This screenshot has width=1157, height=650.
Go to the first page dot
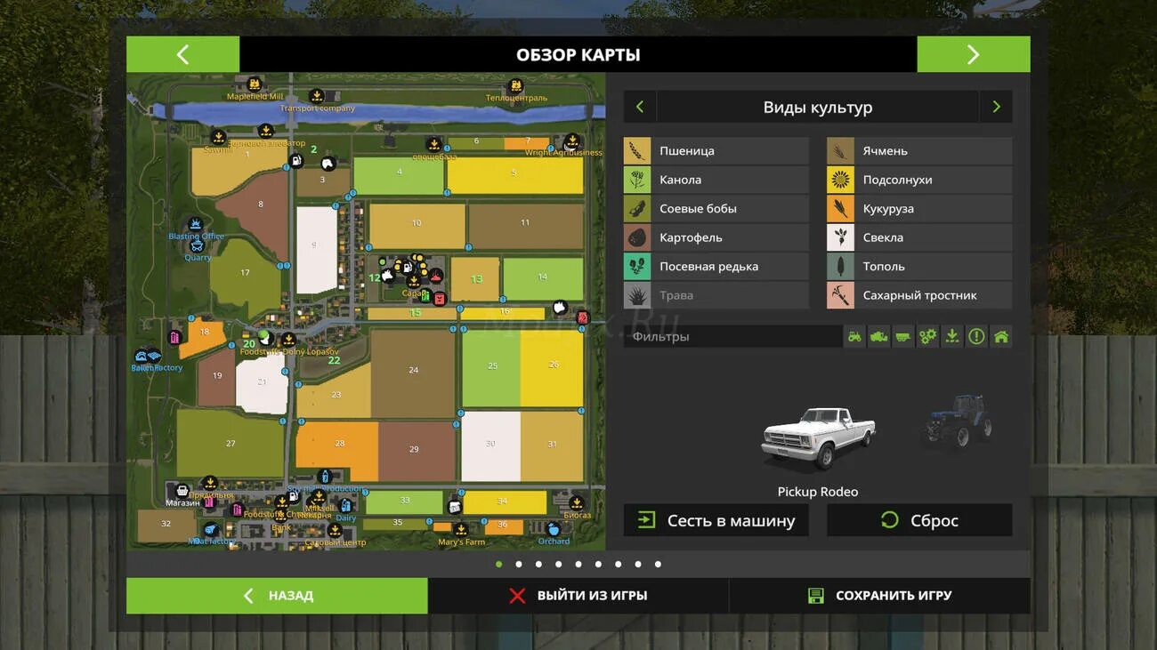point(498,564)
